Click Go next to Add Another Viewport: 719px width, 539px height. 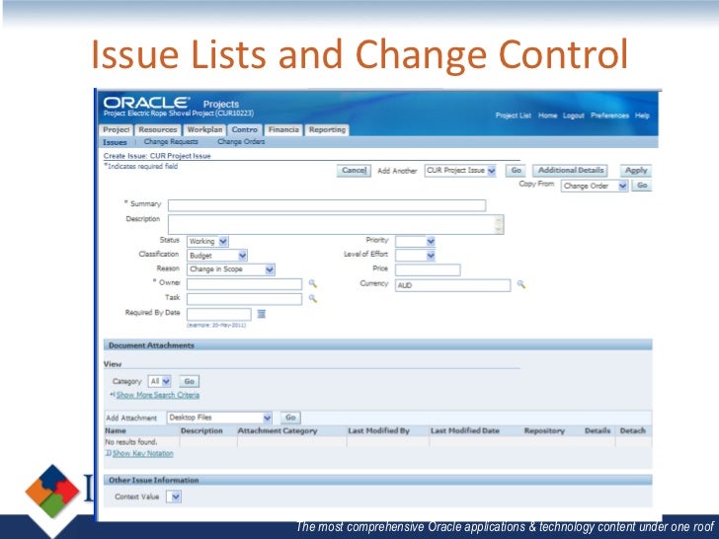pyautogui.click(x=516, y=171)
